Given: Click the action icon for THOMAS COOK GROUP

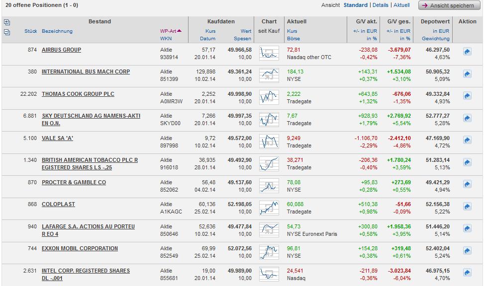Looking at the screenshot, I should (x=467, y=96).
